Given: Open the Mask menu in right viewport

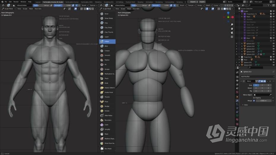Looking at the screenshot, I should [129, 9].
